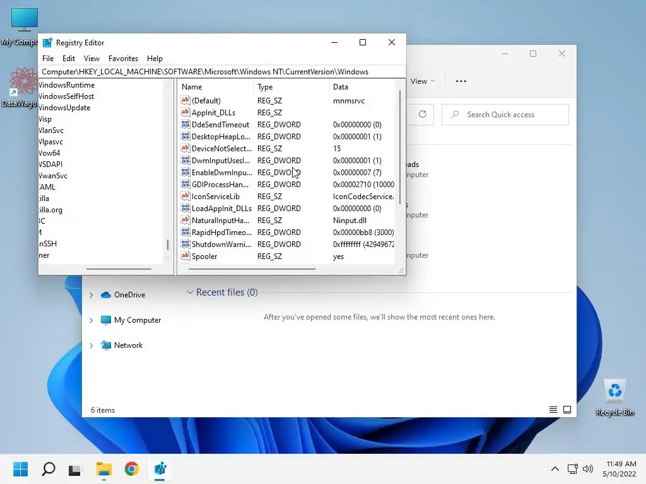The image size is (646, 484).
Task: Open the View menu in Registry Editor
Action: 91,59
